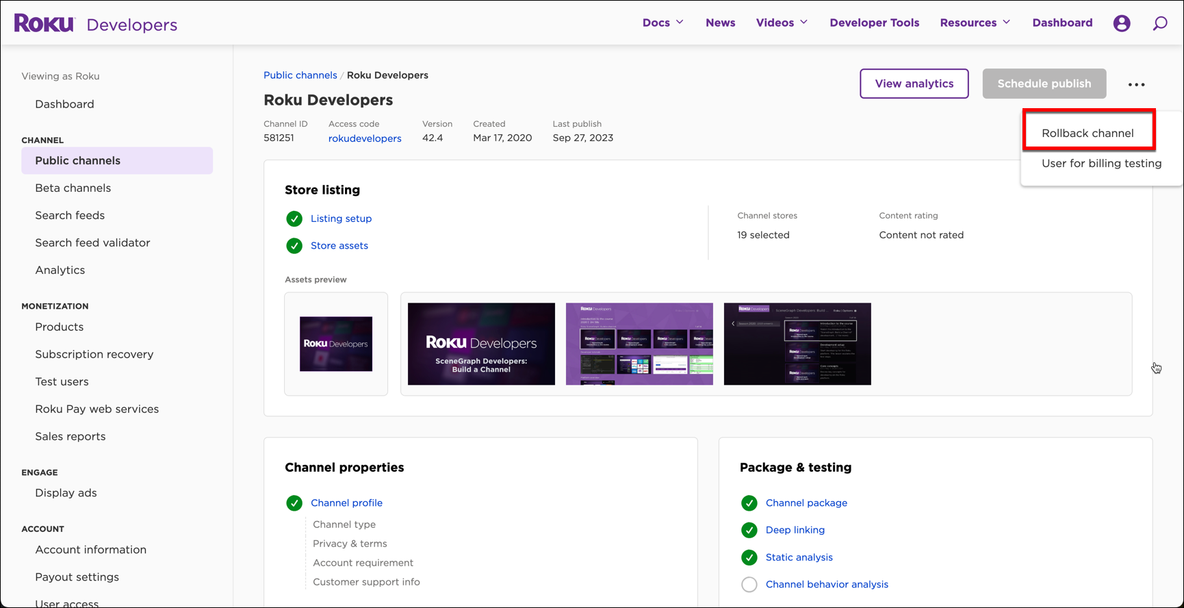Image resolution: width=1184 pixels, height=608 pixels.
Task: Open the three-dot more options menu
Action: (x=1136, y=84)
